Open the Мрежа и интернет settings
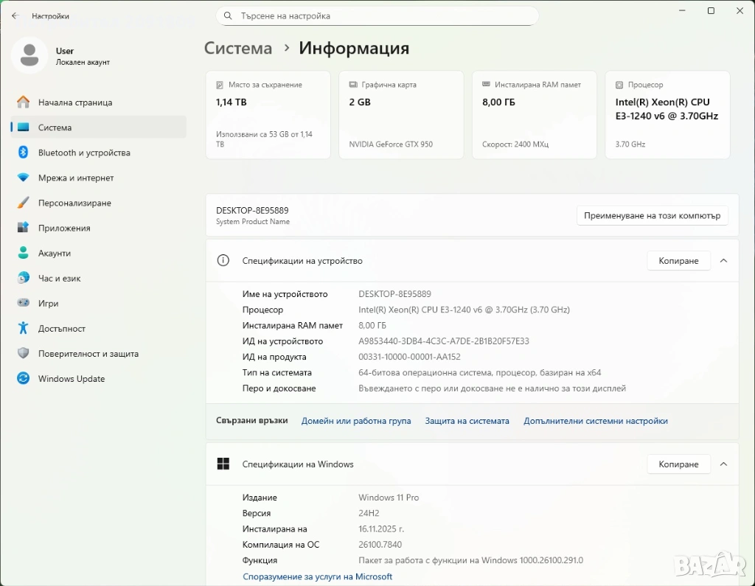755x586 pixels. 76,178
